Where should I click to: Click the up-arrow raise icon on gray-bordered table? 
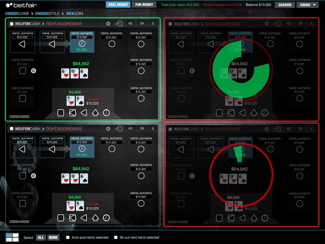coord(95,218)
